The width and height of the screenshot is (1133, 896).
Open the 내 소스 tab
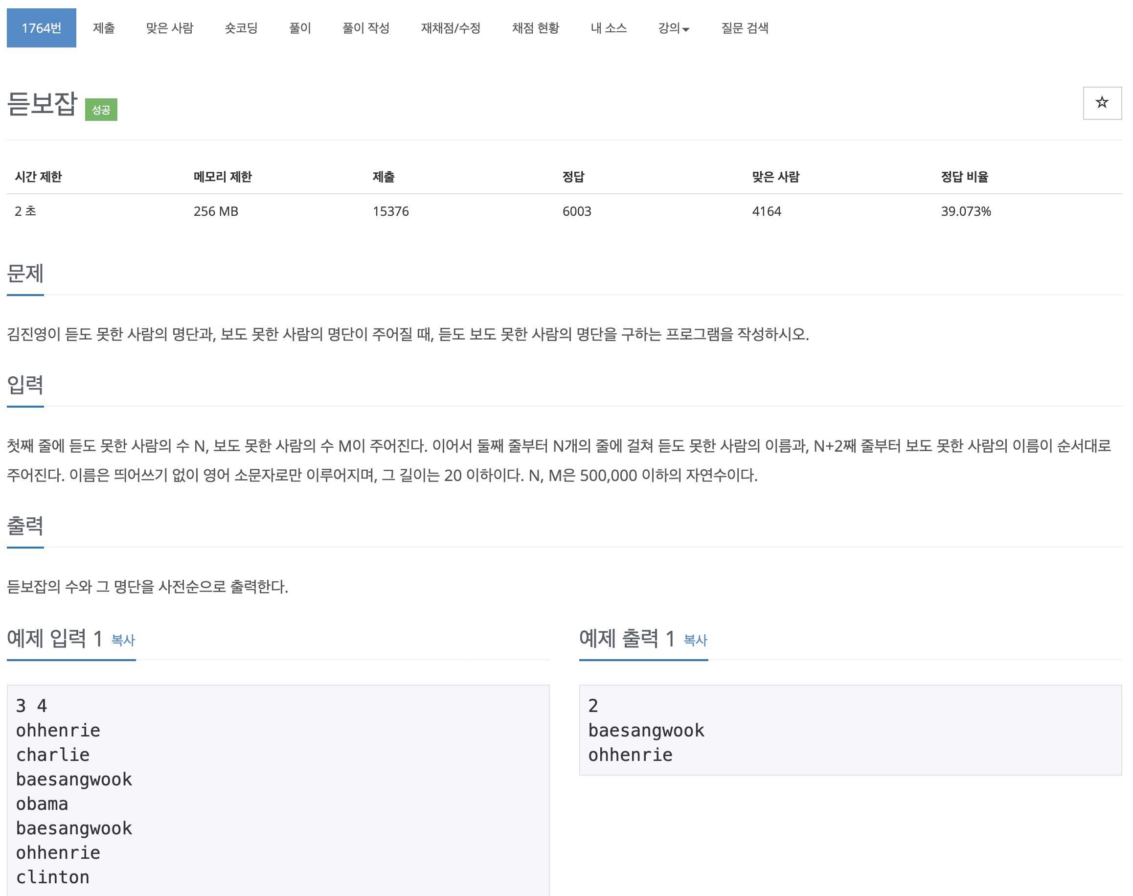click(x=608, y=28)
